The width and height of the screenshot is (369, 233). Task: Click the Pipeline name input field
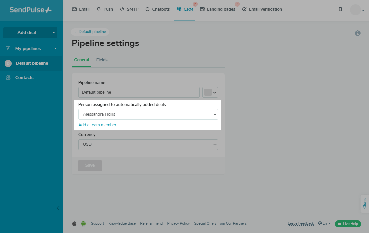138,92
